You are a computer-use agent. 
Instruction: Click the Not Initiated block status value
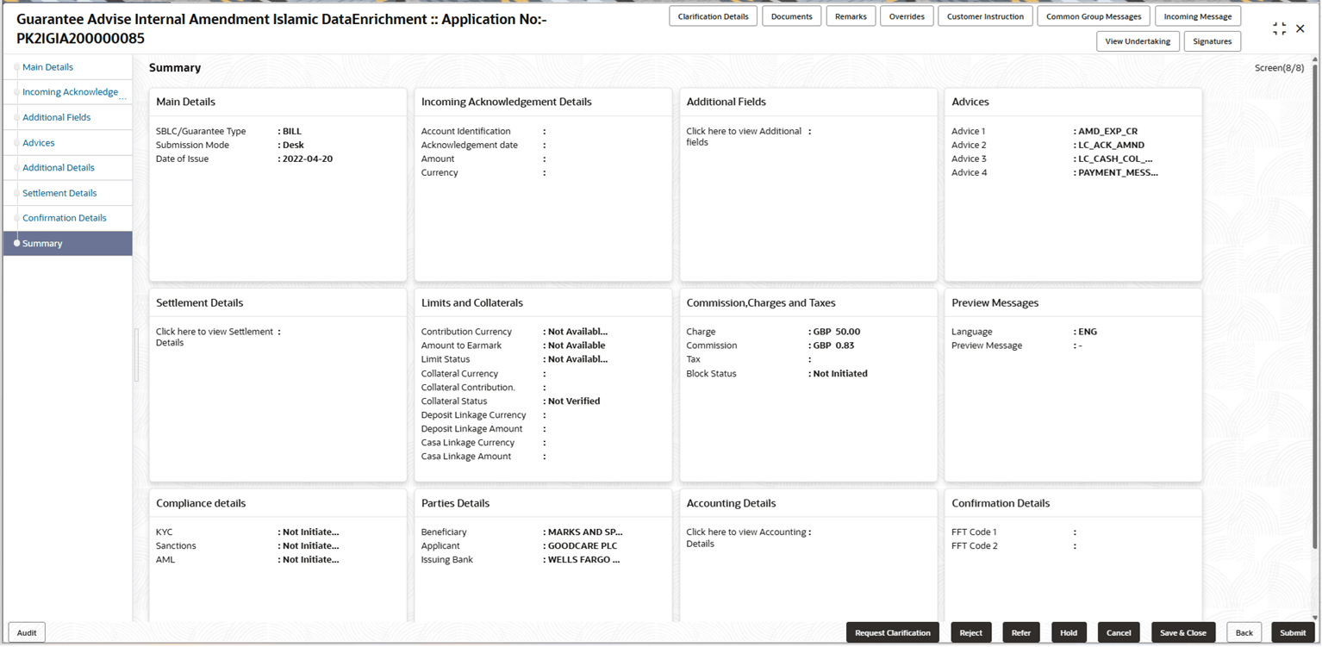pos(840,374)
